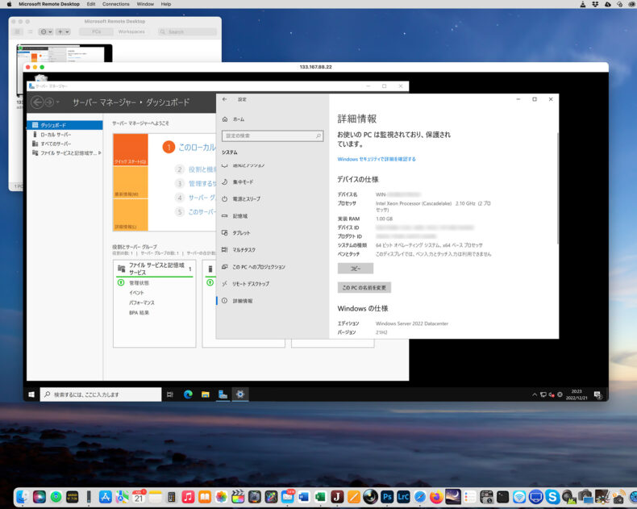This screenshot has height=509, width=637.
Task: Switch to grid view in Remote Desktop
Action: point(16,31)
